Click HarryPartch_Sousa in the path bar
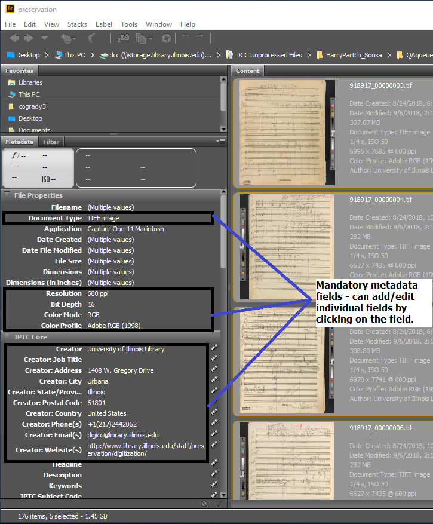The width and height of the screenshot is (433, 524). point(354,55)
